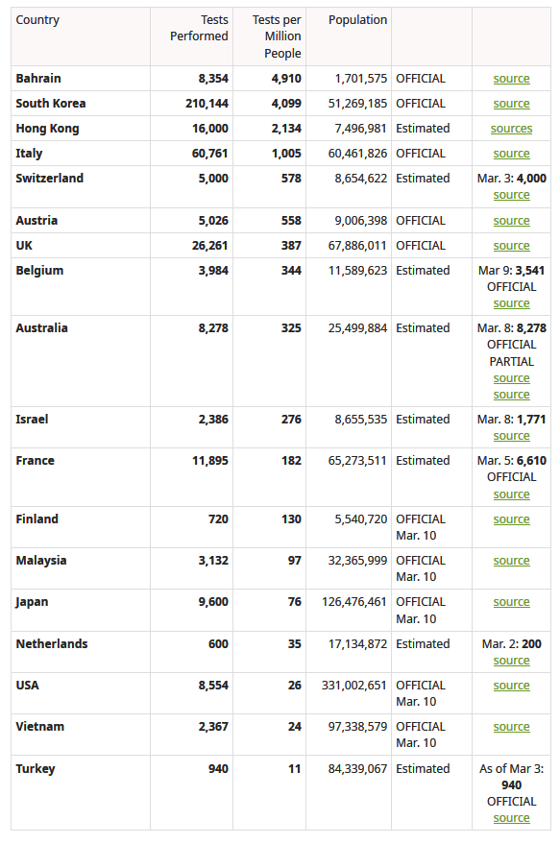This screenshot has width=560, height=844.
Task: Open the Austria source link
Action: pyautogui.click(x=511, y=221)
